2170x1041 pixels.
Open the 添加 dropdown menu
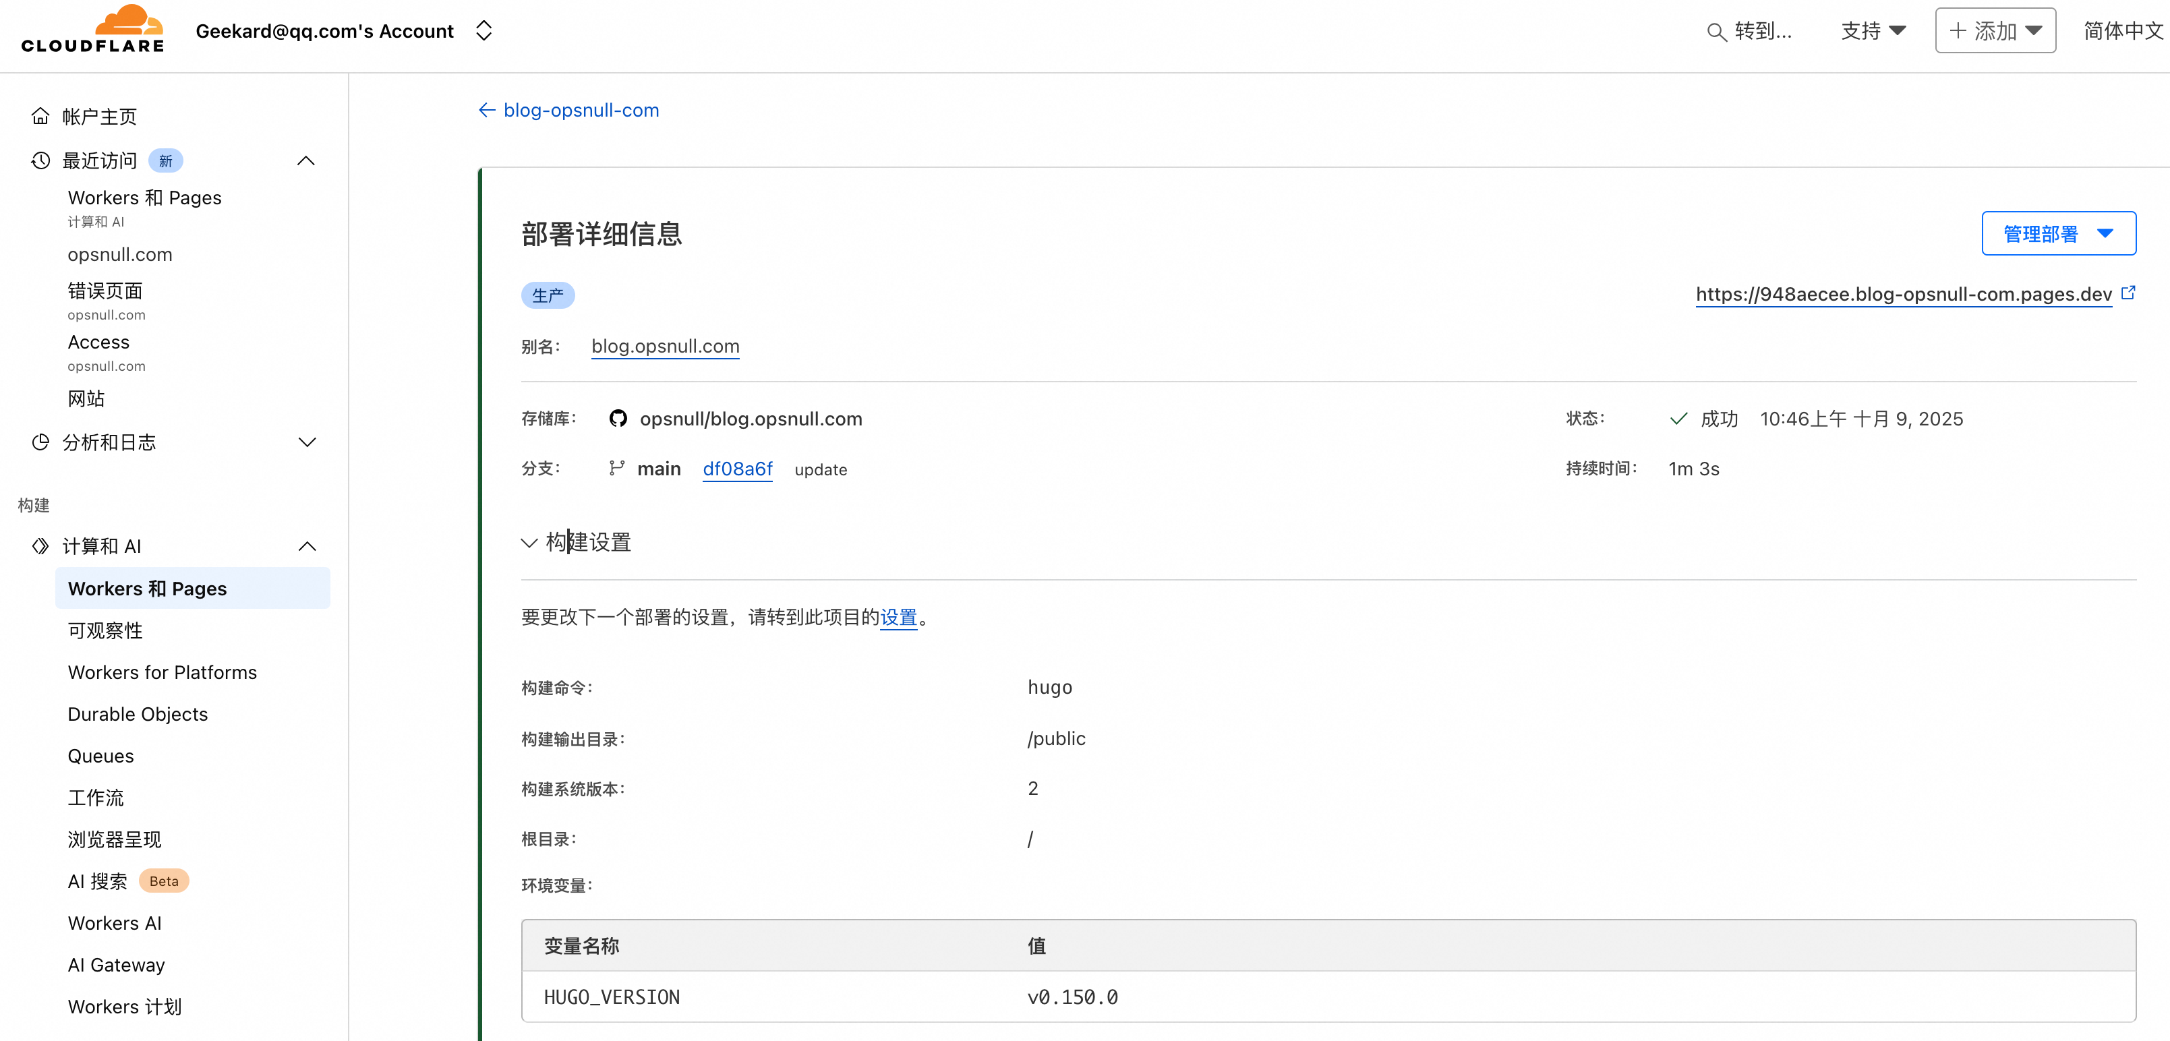1995,31
